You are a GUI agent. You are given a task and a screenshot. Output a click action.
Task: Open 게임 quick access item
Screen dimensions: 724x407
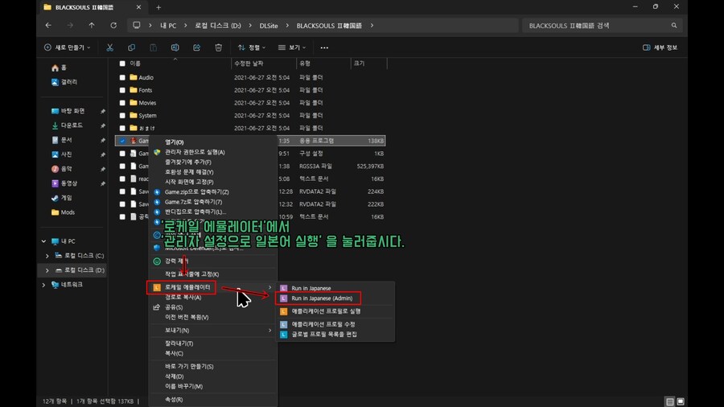point(62,198)
